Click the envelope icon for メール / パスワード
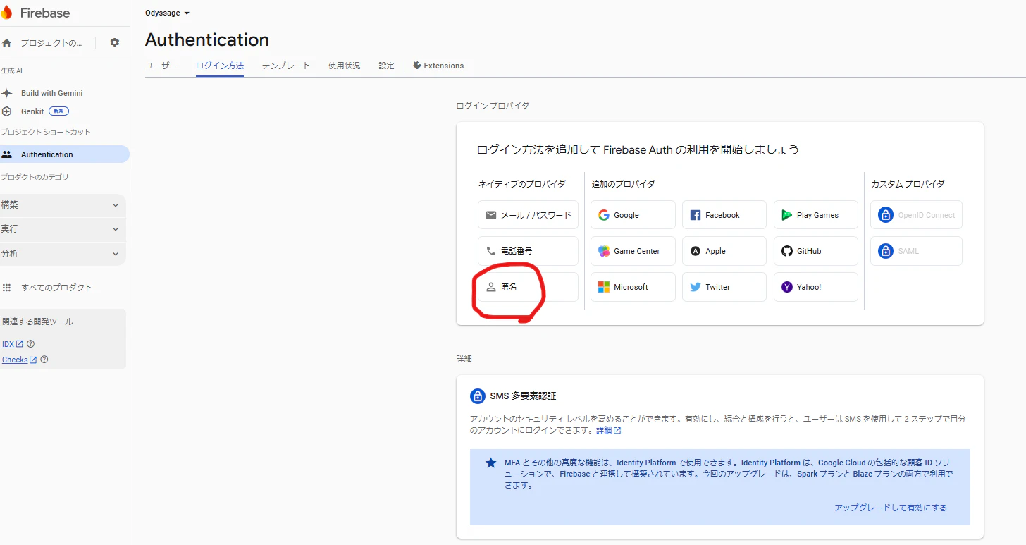Screen dimensions: 1026x545 [x=491, y=215]
